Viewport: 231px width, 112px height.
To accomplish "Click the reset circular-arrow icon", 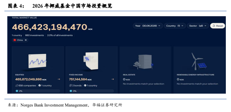I will click(x=214, y=26).
